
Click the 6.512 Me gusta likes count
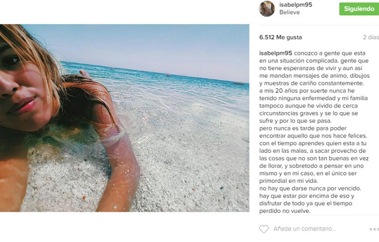pos(280,37)
